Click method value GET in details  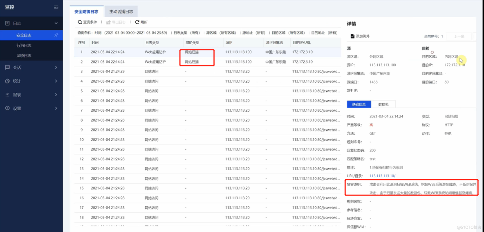[373, 133]
